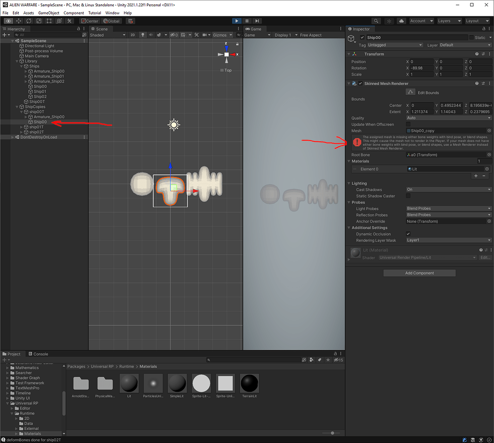Open the a0 Root Bone object picker
This screenshot has height=443, width=494.
click(x=489, y=154)
